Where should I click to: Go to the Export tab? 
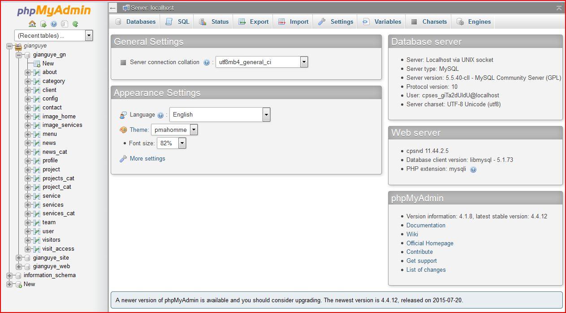pos(253,22)
